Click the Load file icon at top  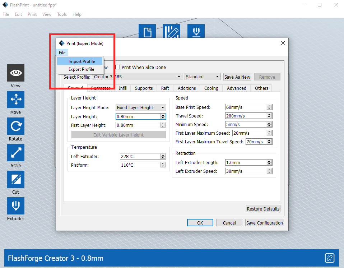(x=147, y=31)
